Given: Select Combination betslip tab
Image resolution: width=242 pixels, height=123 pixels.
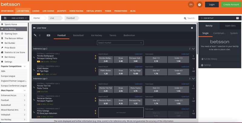Looking at the screenshot, I should tap(219, 33).
